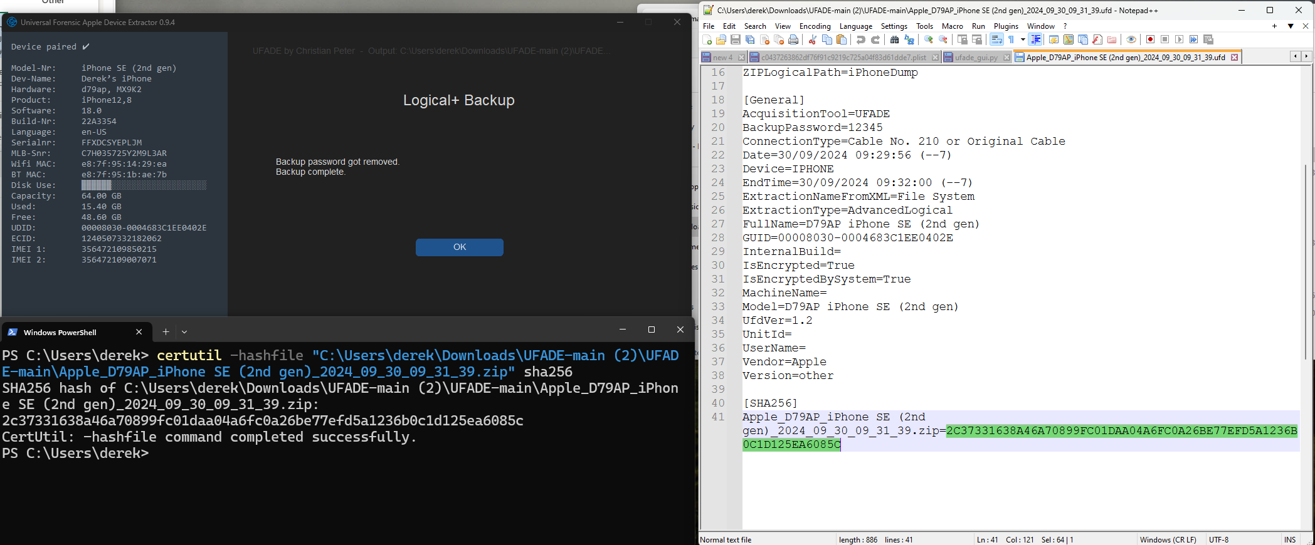Add a new PowerShell tab with plus button
The height and width of the screenshot is (545, 1315).
pos(166,332)
